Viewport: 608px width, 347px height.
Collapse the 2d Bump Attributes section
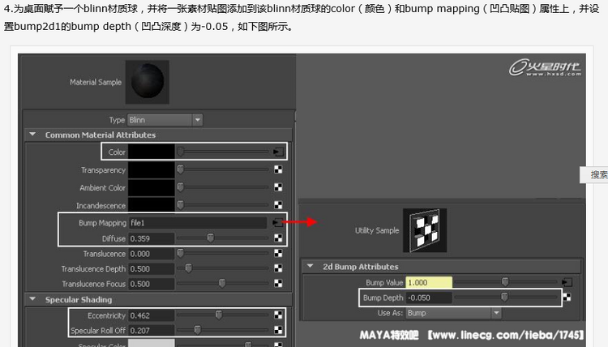[x=310, y=266]
